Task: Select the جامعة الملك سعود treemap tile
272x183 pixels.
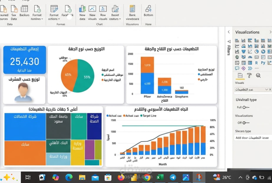Action: (x=58, y=126)
